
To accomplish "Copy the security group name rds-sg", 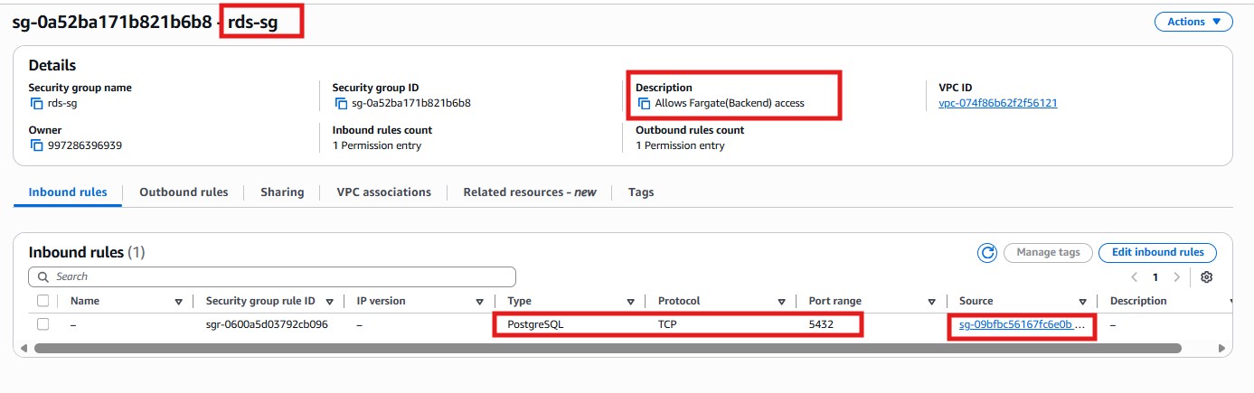I will point(36,103).
